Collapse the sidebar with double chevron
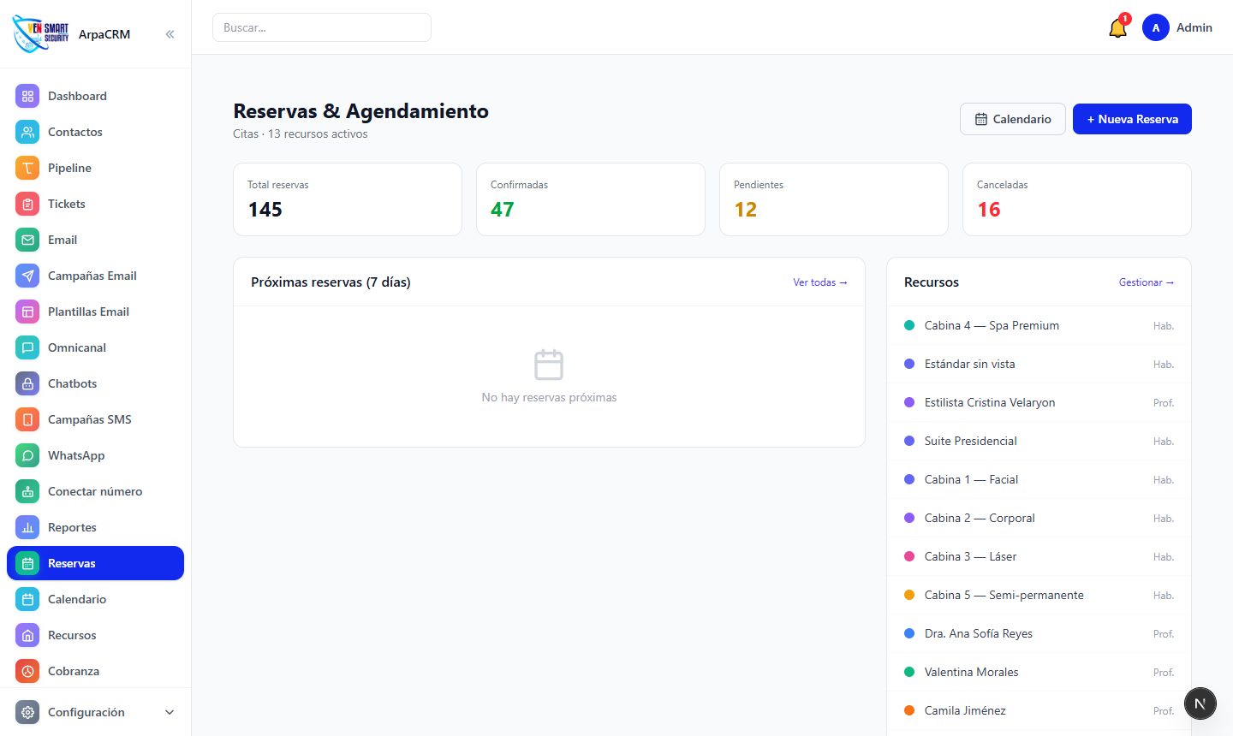 [x=170, y=34]
